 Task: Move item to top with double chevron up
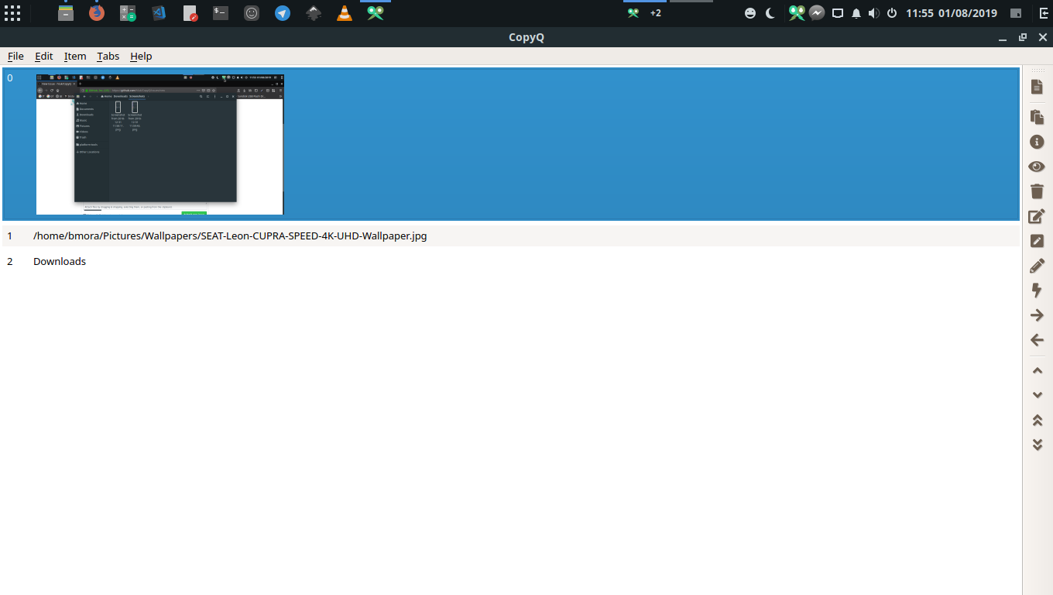point(1038,420)
